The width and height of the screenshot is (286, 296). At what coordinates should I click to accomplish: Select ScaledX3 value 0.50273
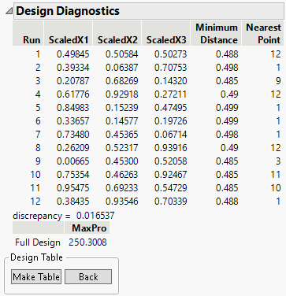pos(171,54)
